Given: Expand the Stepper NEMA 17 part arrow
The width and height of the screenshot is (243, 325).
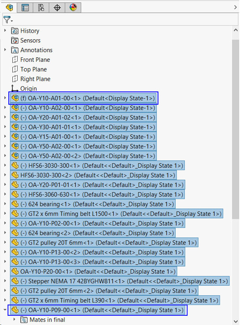Looking at the screenshot, I should [5, 281].
